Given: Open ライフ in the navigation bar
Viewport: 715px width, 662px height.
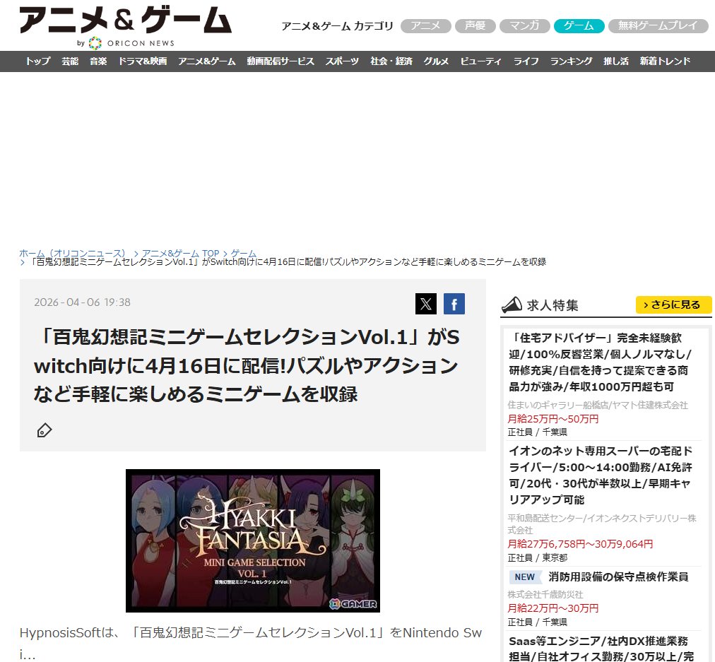Looking at the screenshot, I should click(x=526, y=61).
